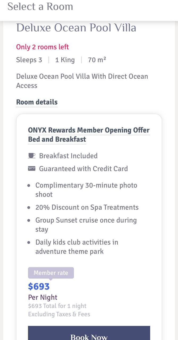Click the 20% Discount on Spa Treatments item
This screenshot has width=178, height=340.
tap(87, 207)
